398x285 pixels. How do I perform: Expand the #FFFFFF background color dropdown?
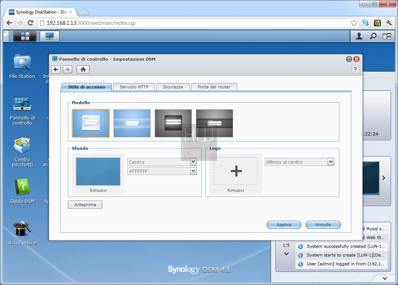(x=193, y=171)
